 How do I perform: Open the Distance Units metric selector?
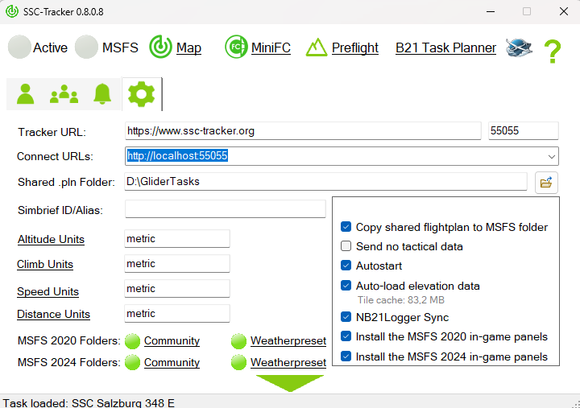click(x=177, y=313)
